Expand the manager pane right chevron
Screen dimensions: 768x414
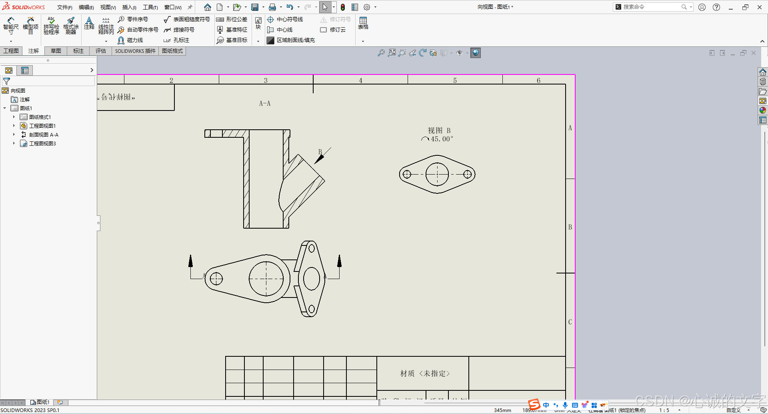pos(92,70)
